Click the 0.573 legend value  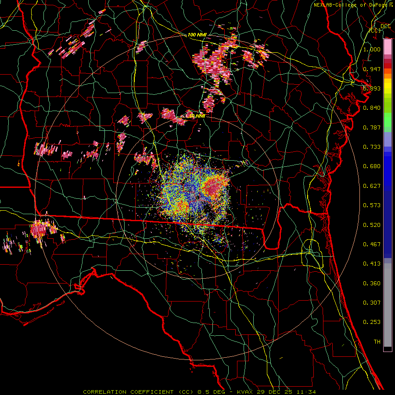pos(372,205)
